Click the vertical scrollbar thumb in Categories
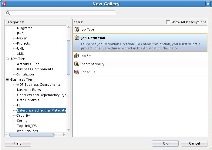Image resolution: width=212 pixels, height=150 pixels. (x=69, y=58)
